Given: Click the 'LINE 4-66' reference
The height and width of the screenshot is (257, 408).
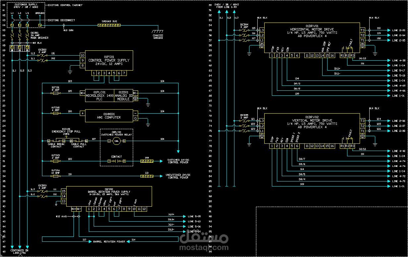Looking at the screenshot, I should (398, 90).
